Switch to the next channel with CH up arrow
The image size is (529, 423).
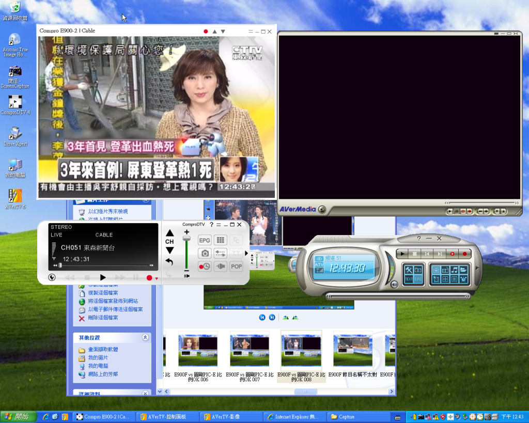point(169,233)
